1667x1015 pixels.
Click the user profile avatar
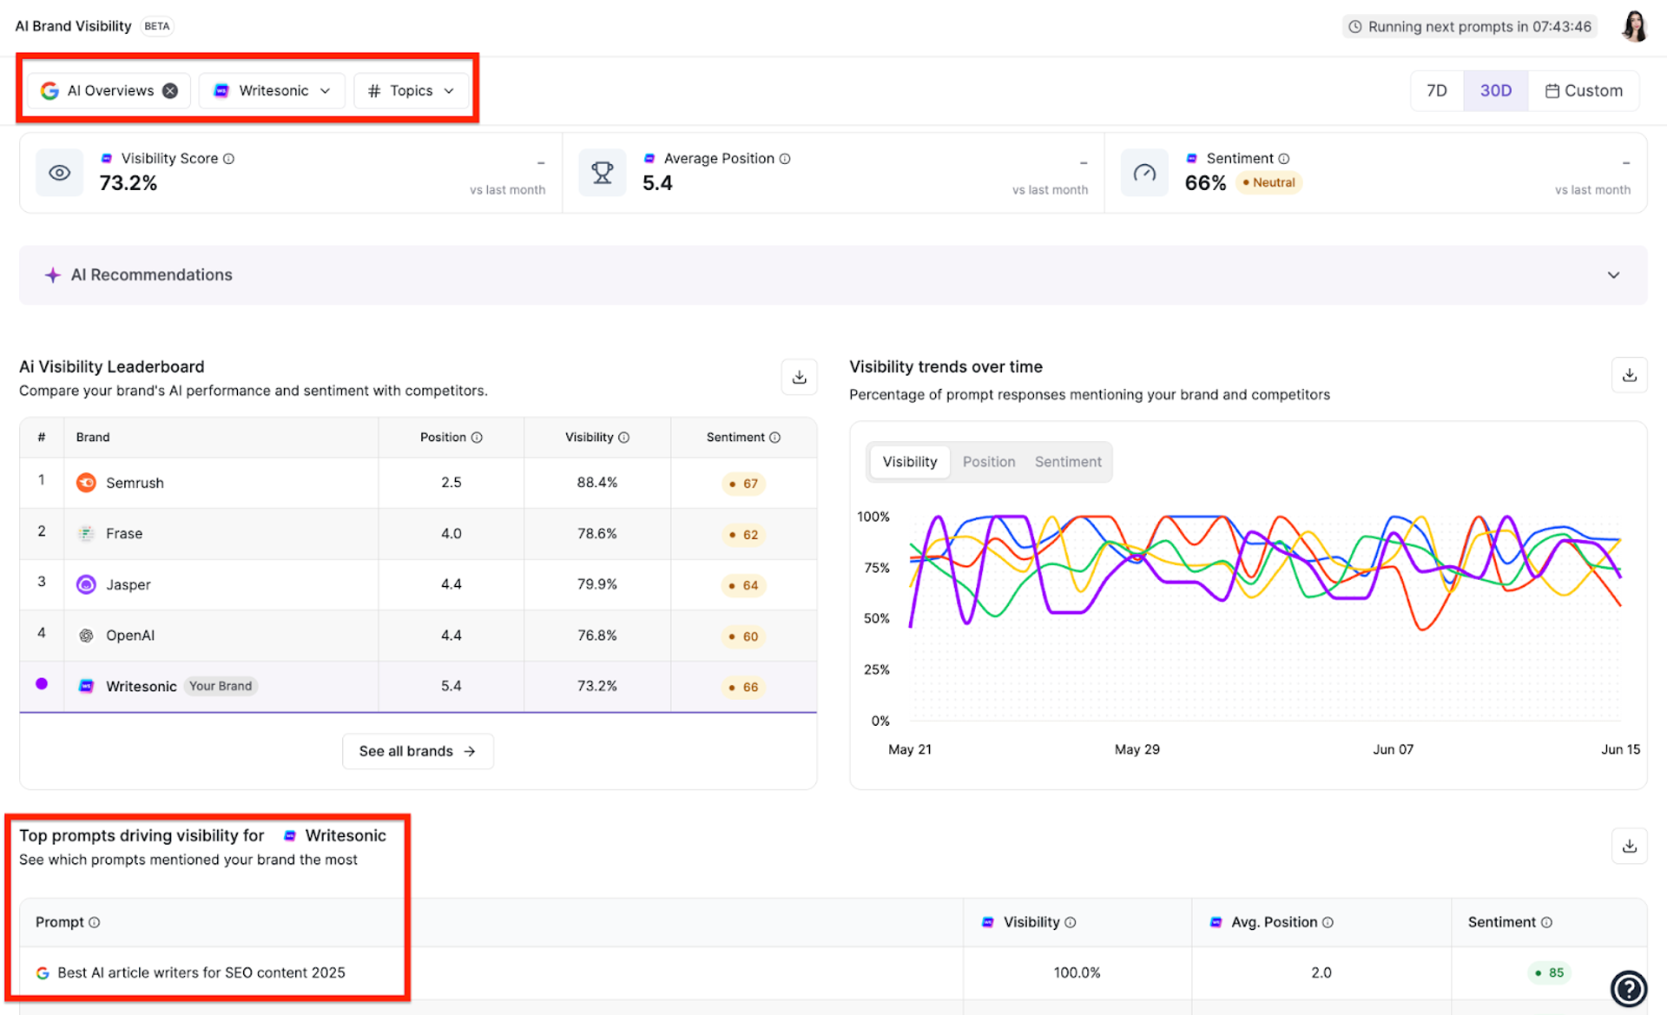(1635, 26)
